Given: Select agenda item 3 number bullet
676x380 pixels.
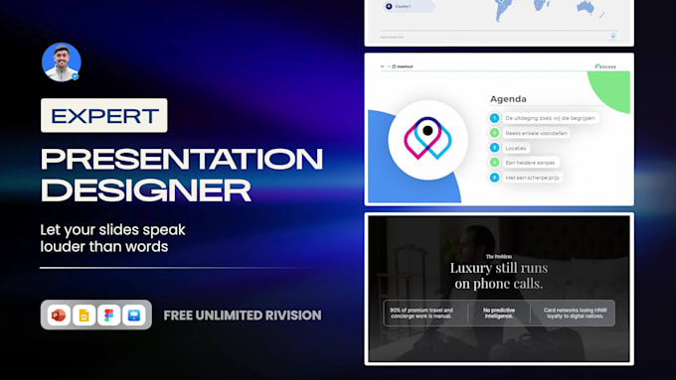Looking at the screenshot, I should pos(494,148).
